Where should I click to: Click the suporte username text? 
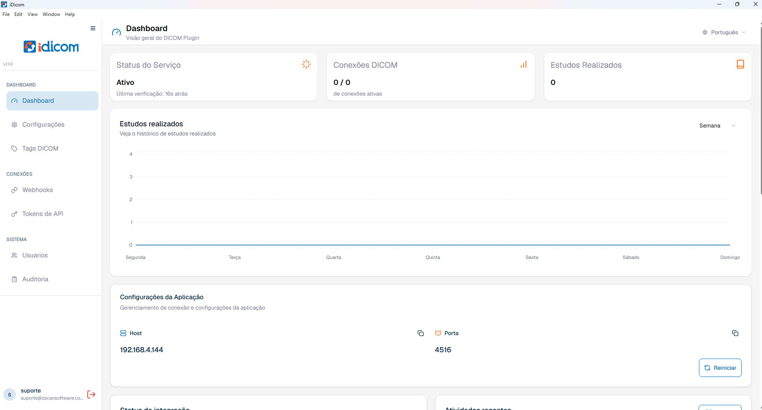tap(31, 390)
